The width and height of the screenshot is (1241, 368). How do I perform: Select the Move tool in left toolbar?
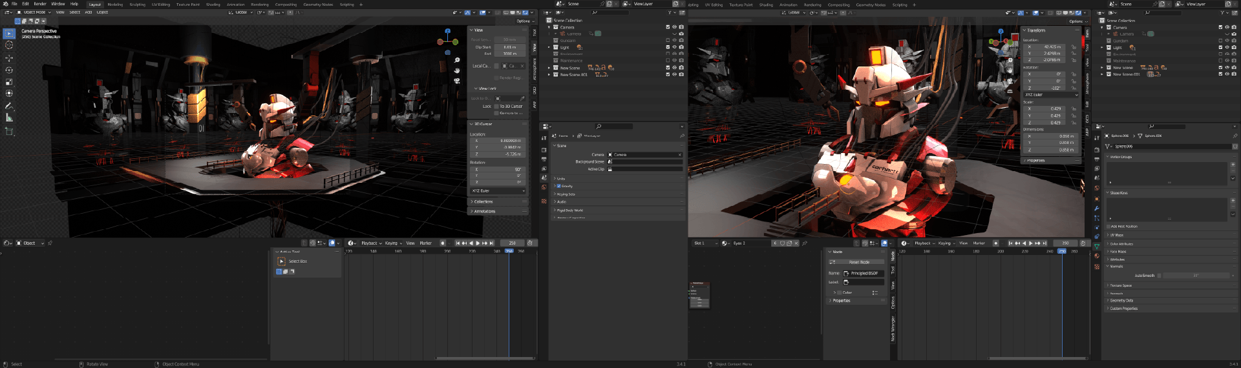[x=9, y=57]
